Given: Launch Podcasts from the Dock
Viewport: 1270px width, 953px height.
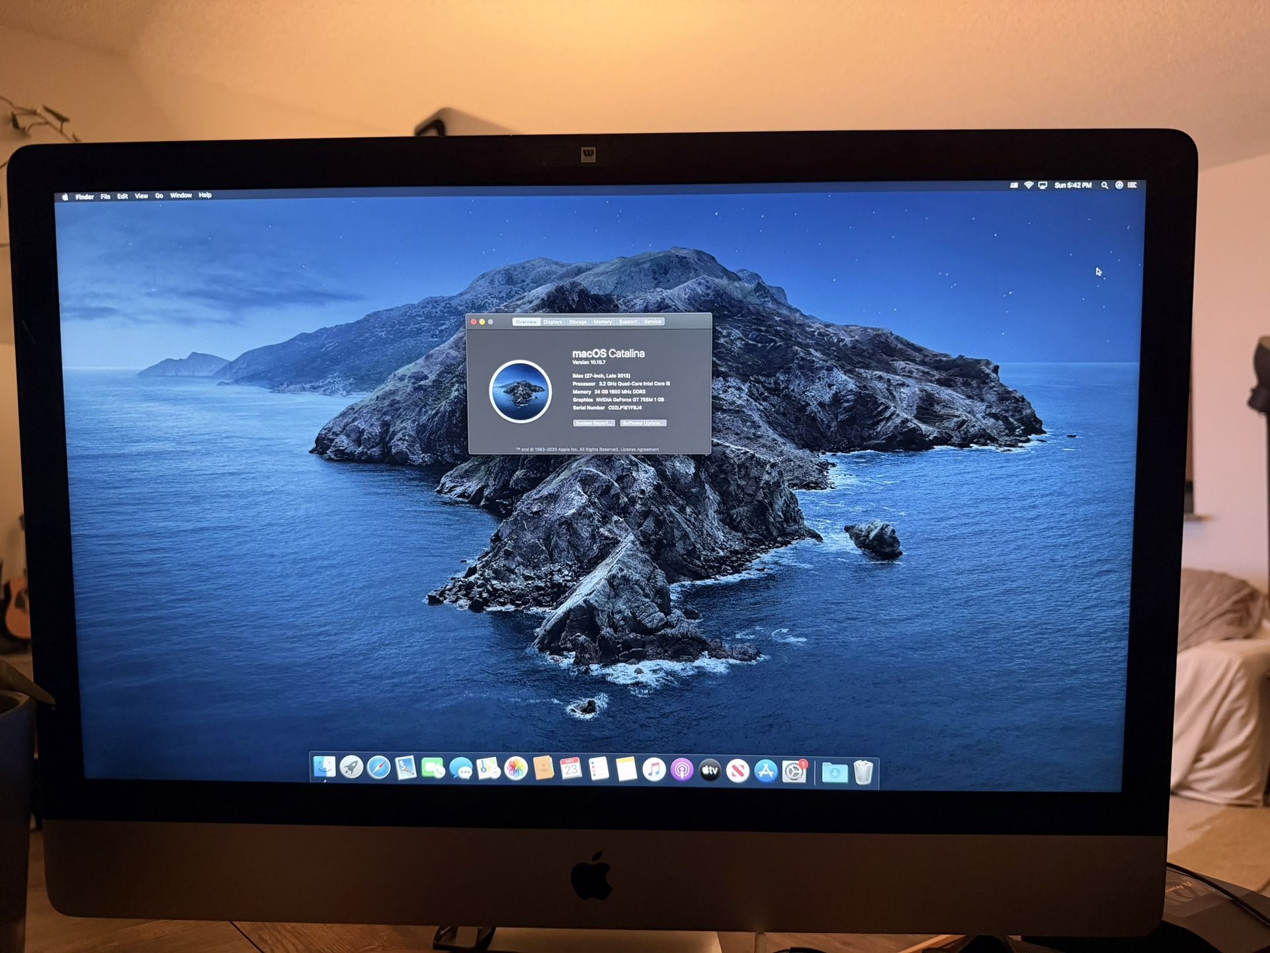Looking at the screenshot, I should pyautogui.click(x=681, y=770).
